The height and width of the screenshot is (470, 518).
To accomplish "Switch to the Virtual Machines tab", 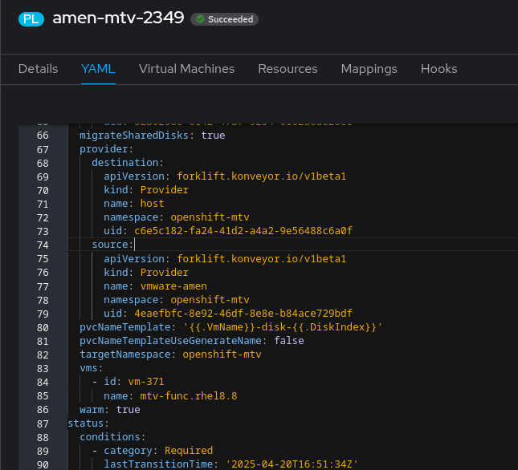I will [x=186, y=69].
